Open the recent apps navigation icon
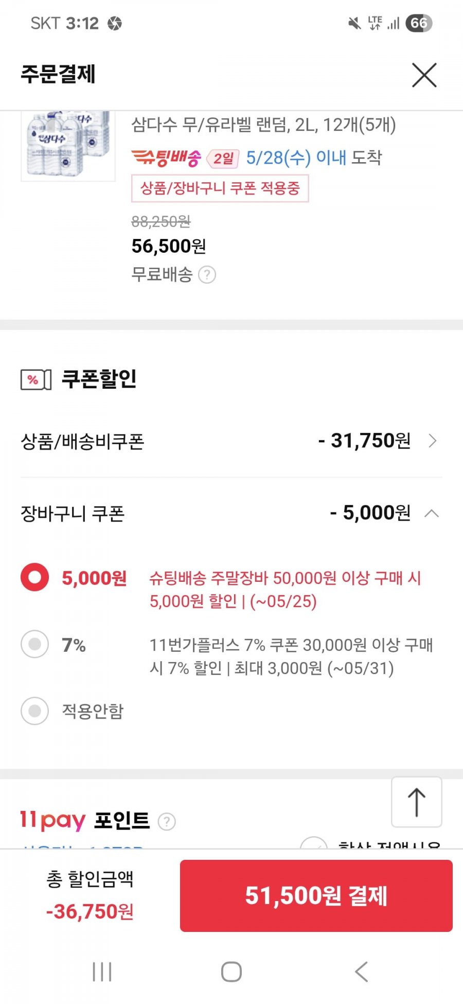The height and width of the screenshot is (1004, 463). [x=102, y=972]
